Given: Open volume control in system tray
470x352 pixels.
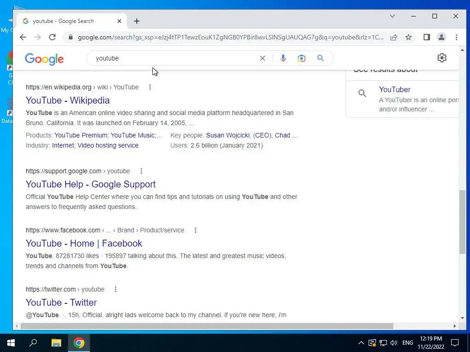Looking at the screenshot, I should [x=394, y=343].
